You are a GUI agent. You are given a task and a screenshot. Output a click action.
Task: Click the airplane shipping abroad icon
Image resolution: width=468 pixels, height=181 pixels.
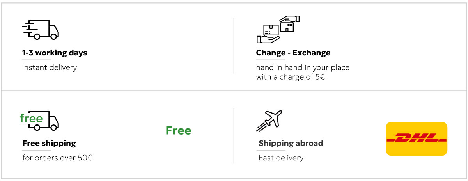pyautogui.click(x=269, y=121)
